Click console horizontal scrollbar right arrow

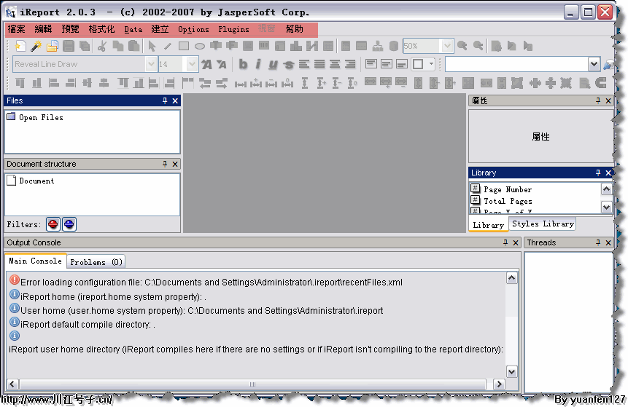coord(499,384)
